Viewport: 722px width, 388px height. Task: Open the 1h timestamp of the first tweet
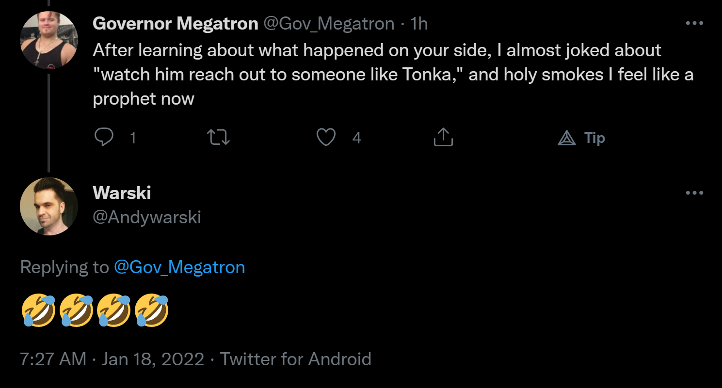pos(419,23)
